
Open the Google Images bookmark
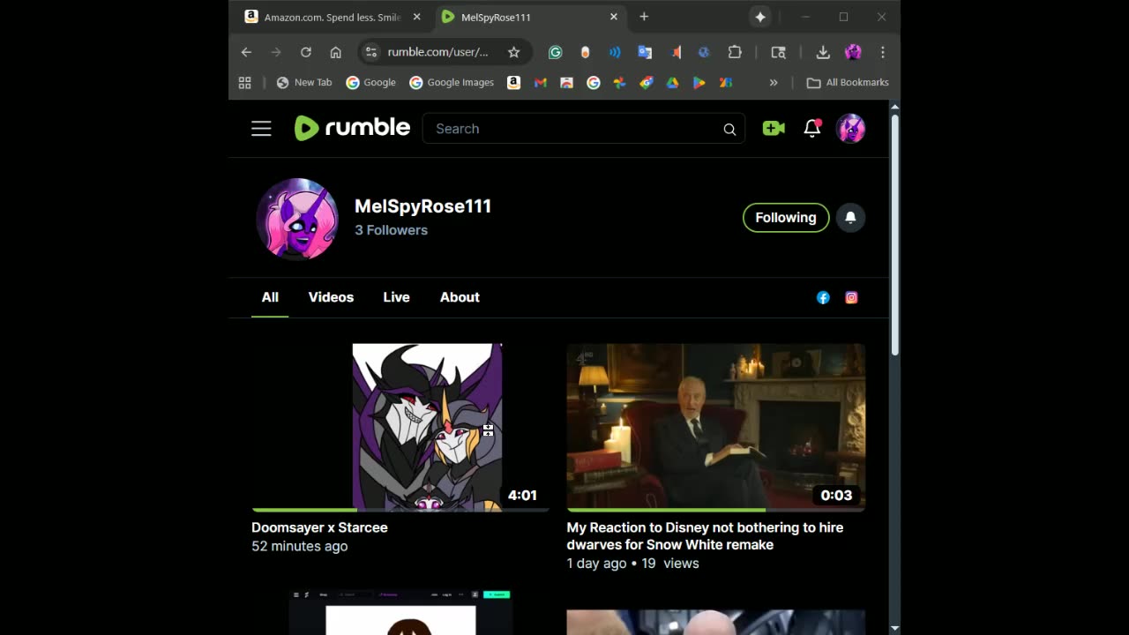[452, 82]
